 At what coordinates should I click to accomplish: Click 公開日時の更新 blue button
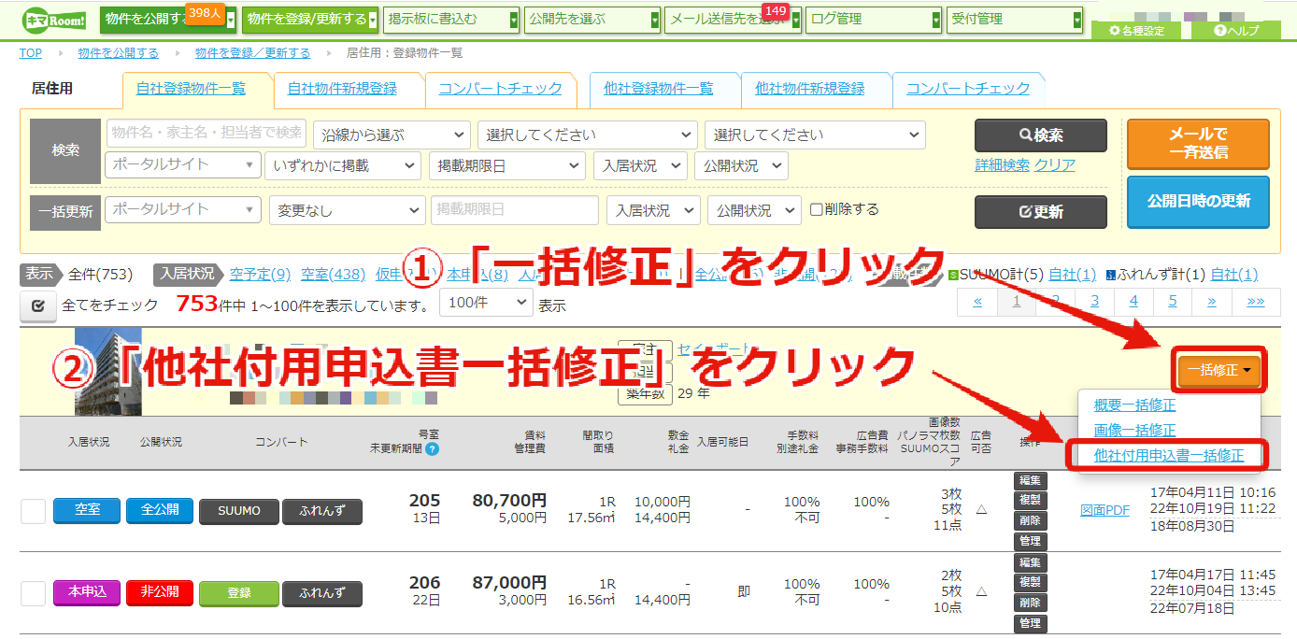click(x=1198, y=202)
